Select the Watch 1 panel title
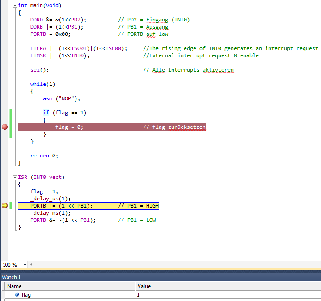Viewport: 321px width, 301px height. [x=11, y=277]
